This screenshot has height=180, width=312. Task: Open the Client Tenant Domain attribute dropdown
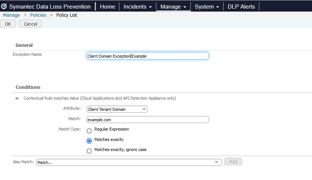117,109
